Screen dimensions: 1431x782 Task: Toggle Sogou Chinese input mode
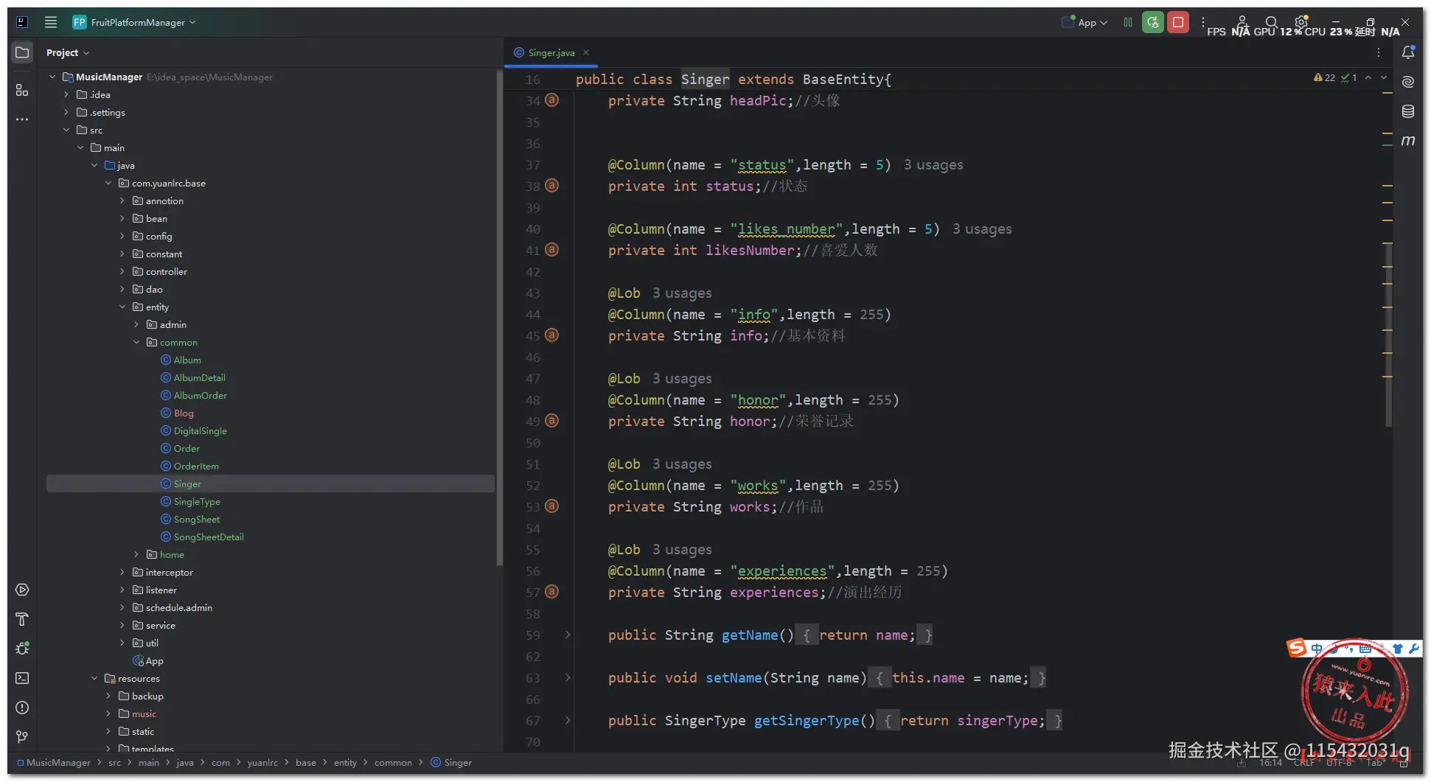(1317, 649)
